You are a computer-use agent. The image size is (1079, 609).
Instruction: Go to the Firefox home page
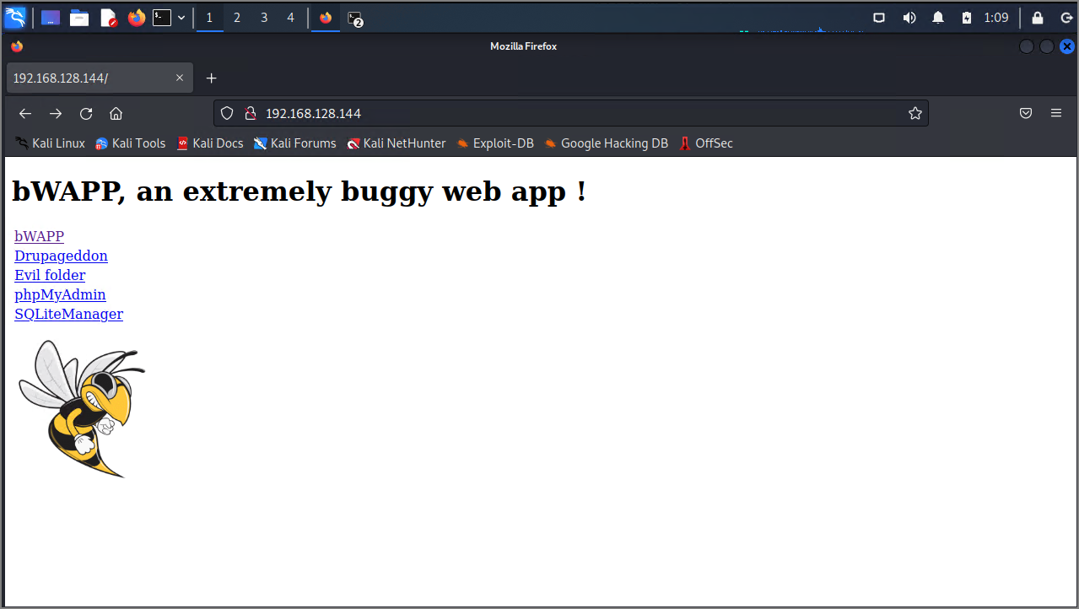[x=116, y=113]
